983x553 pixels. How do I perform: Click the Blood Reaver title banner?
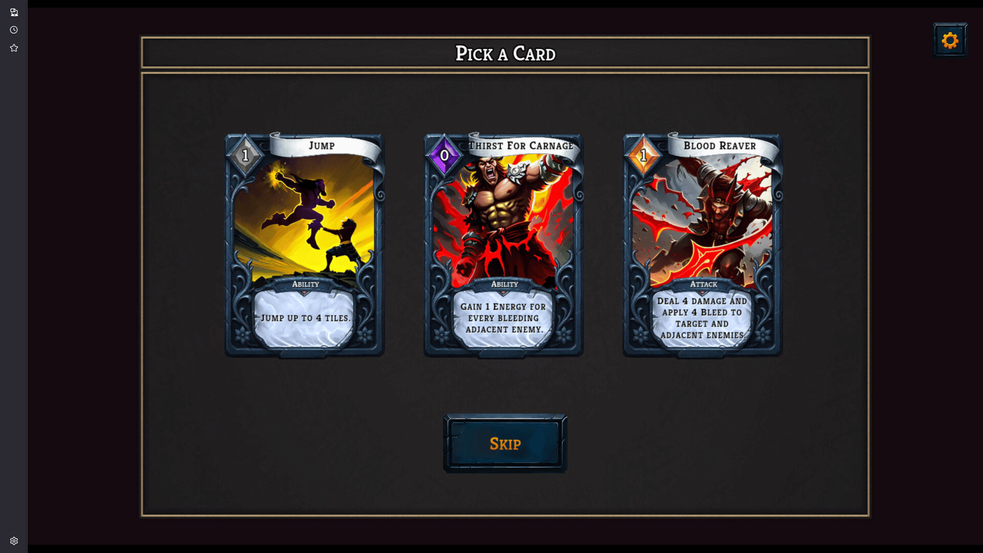click(x=720, y=146)
